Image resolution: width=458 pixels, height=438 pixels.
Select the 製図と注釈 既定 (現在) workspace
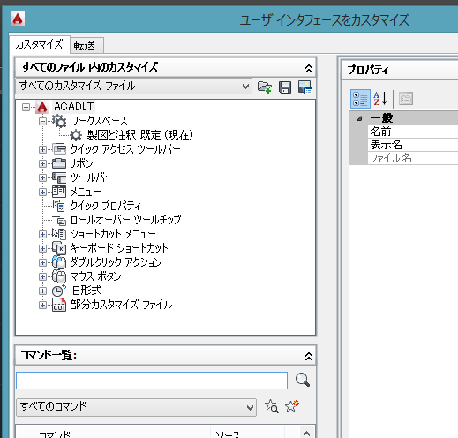140,135
